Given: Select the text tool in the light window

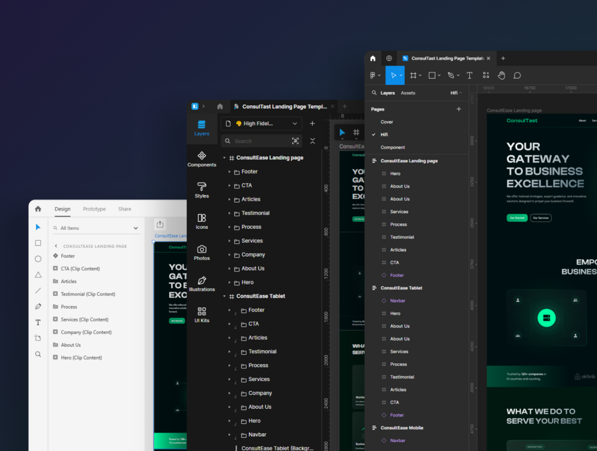Looking at the screenshot, I should click(x=38, y=322).
